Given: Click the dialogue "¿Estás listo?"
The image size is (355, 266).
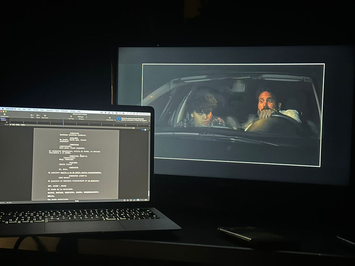Looking at the screenshot, I should (66, 164).
